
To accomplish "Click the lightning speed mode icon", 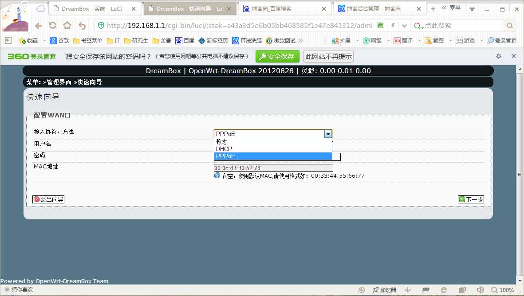I will [393, 25].
